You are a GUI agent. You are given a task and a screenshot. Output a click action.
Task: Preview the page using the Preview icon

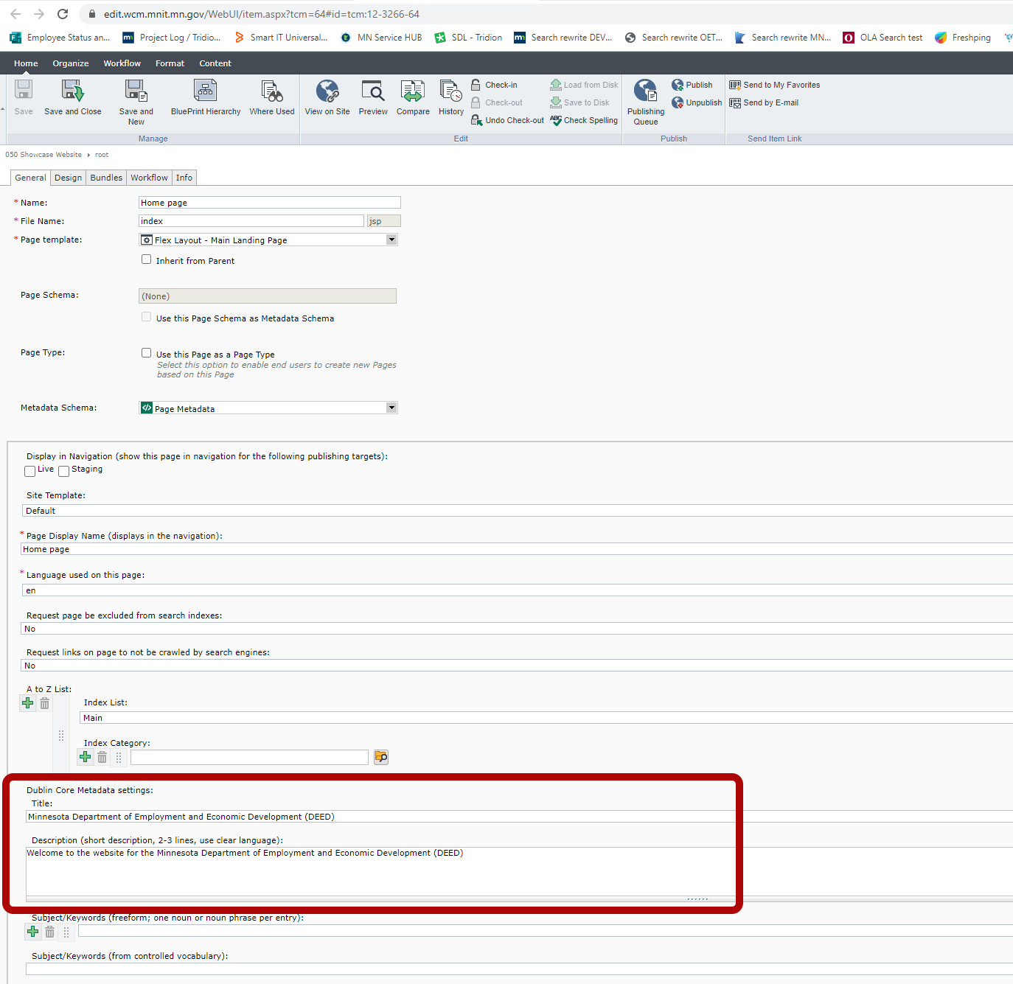click(x=372, y=91)
